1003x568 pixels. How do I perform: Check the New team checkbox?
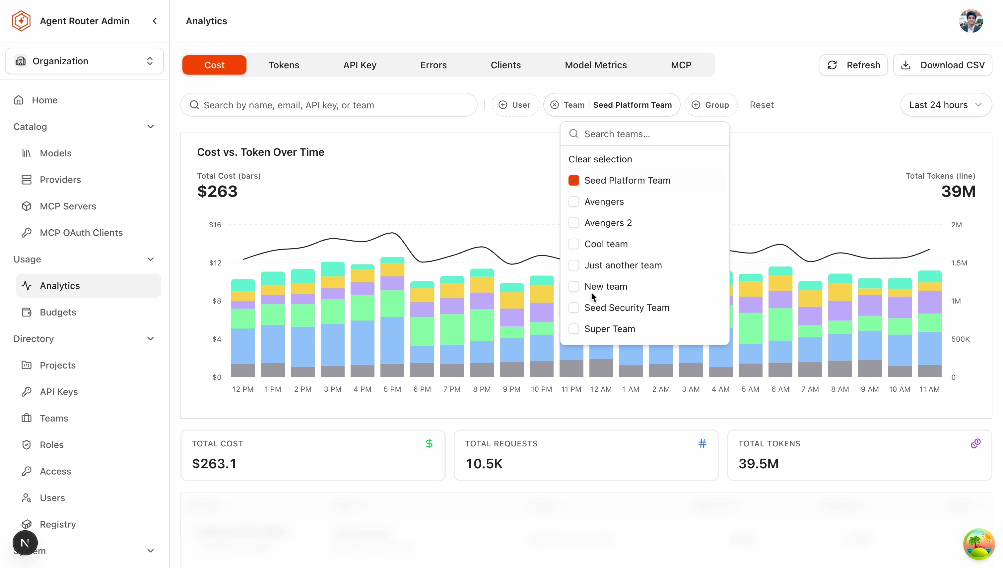[x=573, y=286]
